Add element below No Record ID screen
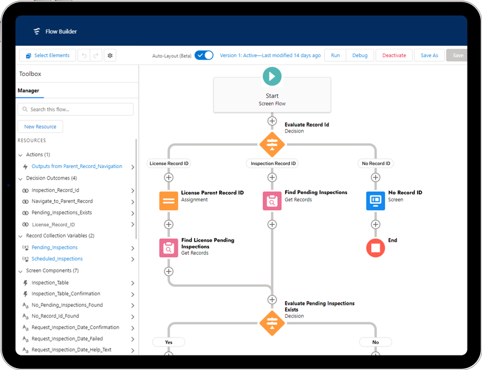The width and height of the screenshot is (482, 370). 375,225
